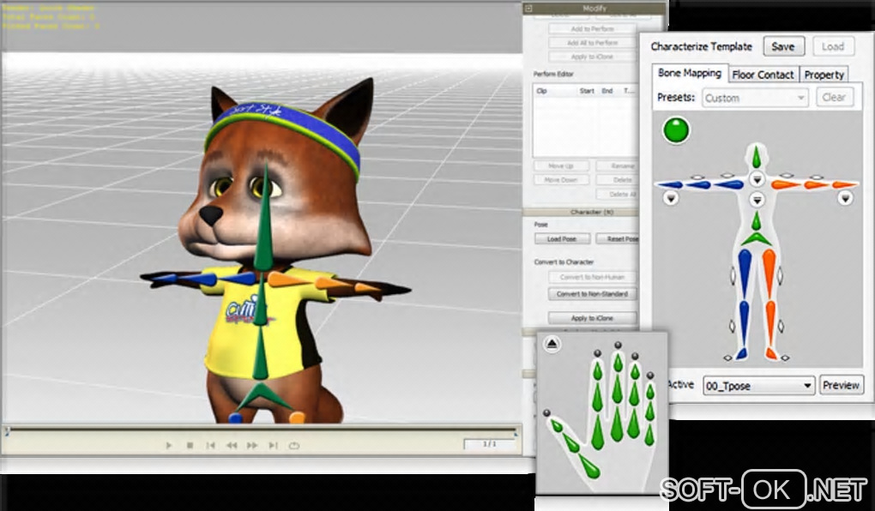Screen dimensions: 875x511
Task: Select the blue thigh bone
Action: (x=745, y=274)
